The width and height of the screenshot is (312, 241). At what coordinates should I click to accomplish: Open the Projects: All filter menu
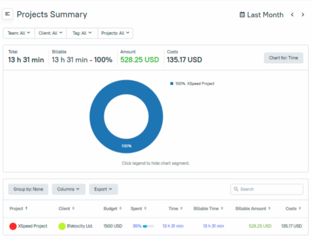coord(115,33)
